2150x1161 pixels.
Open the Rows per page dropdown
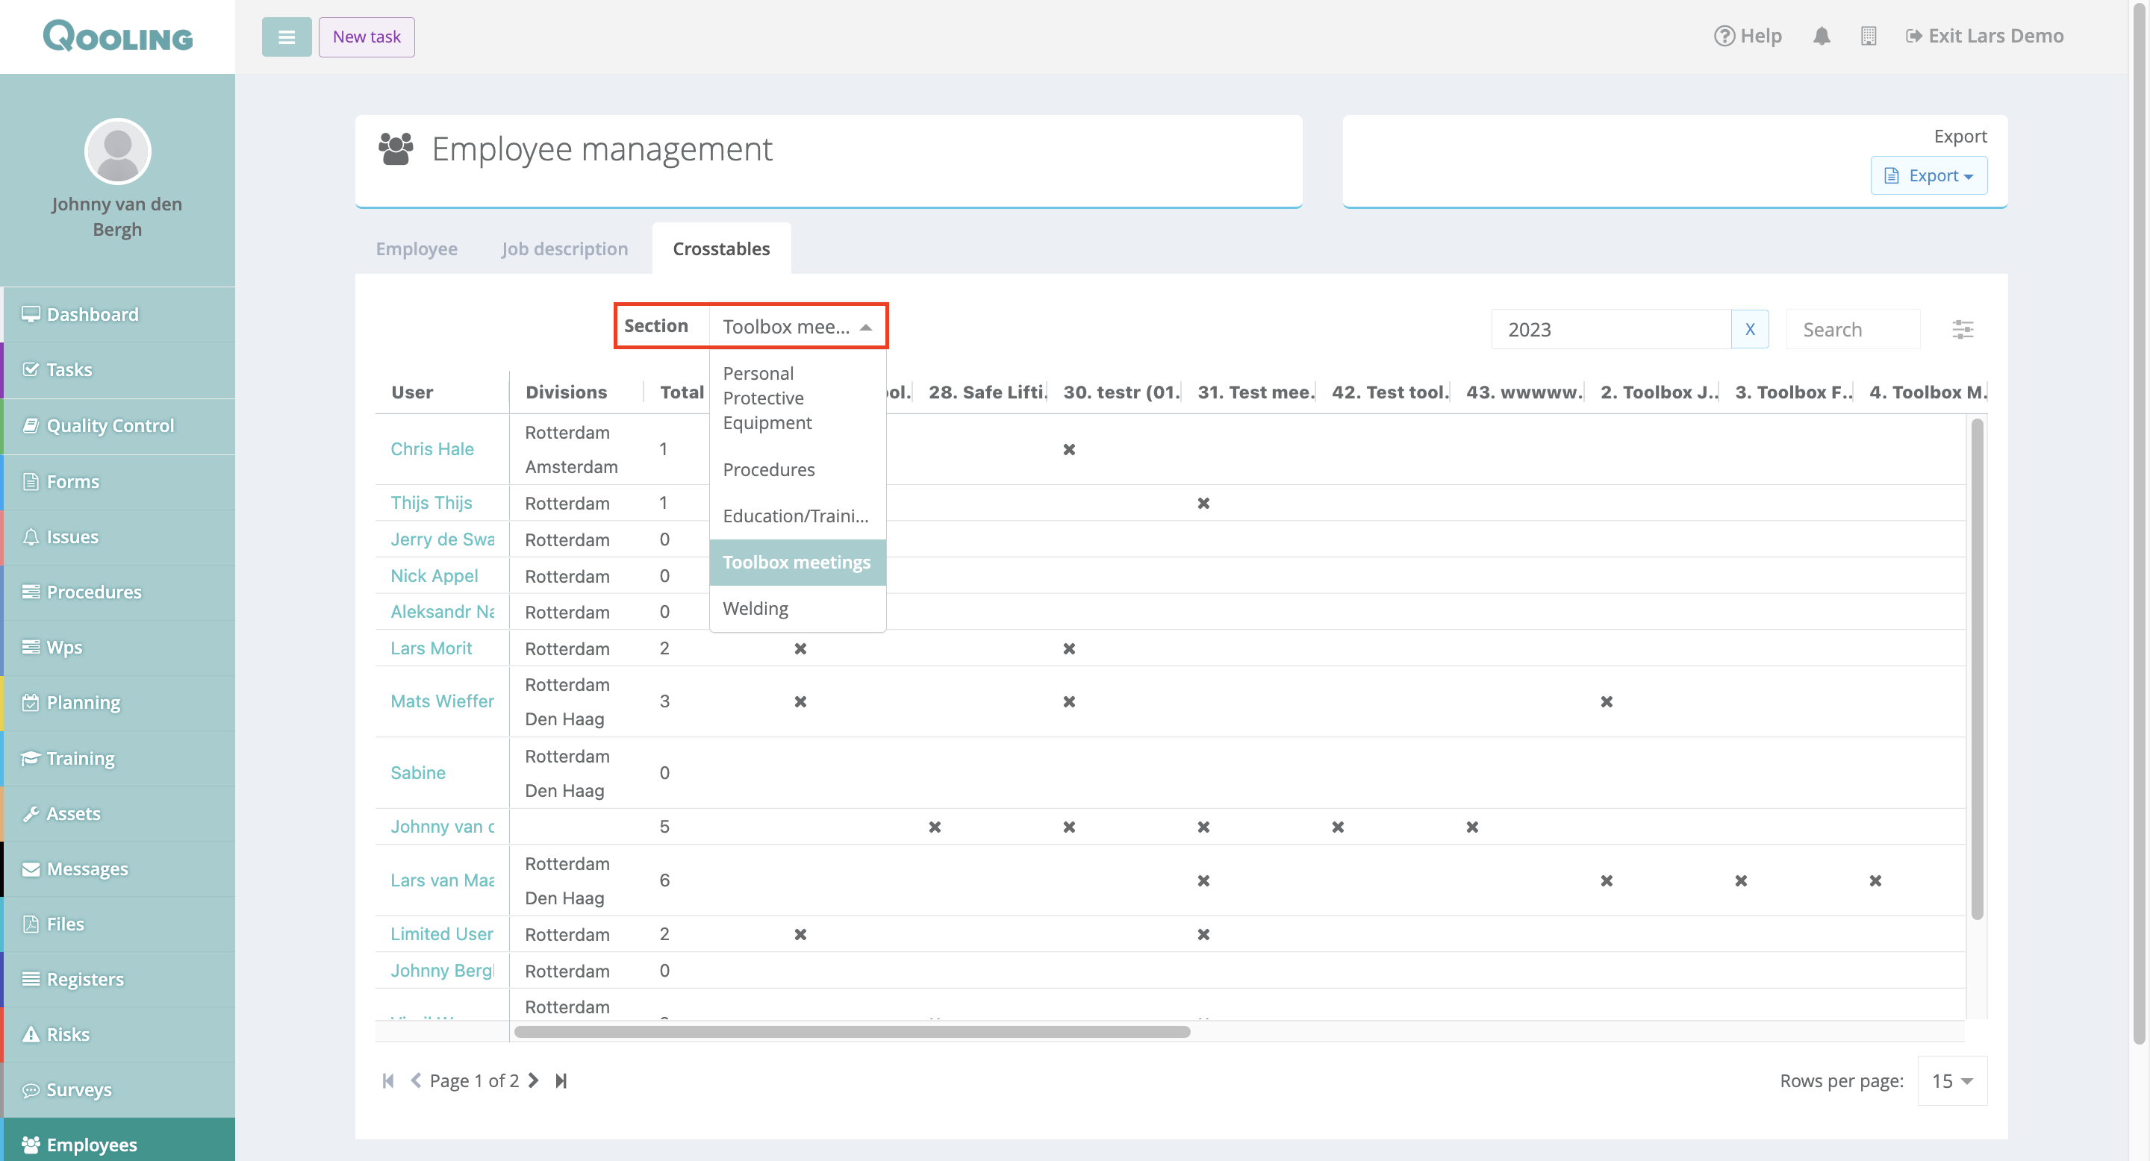(1951, 1081)
